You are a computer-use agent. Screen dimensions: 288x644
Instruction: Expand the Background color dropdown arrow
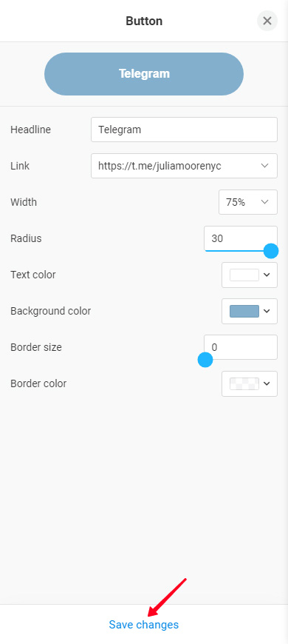267,312
